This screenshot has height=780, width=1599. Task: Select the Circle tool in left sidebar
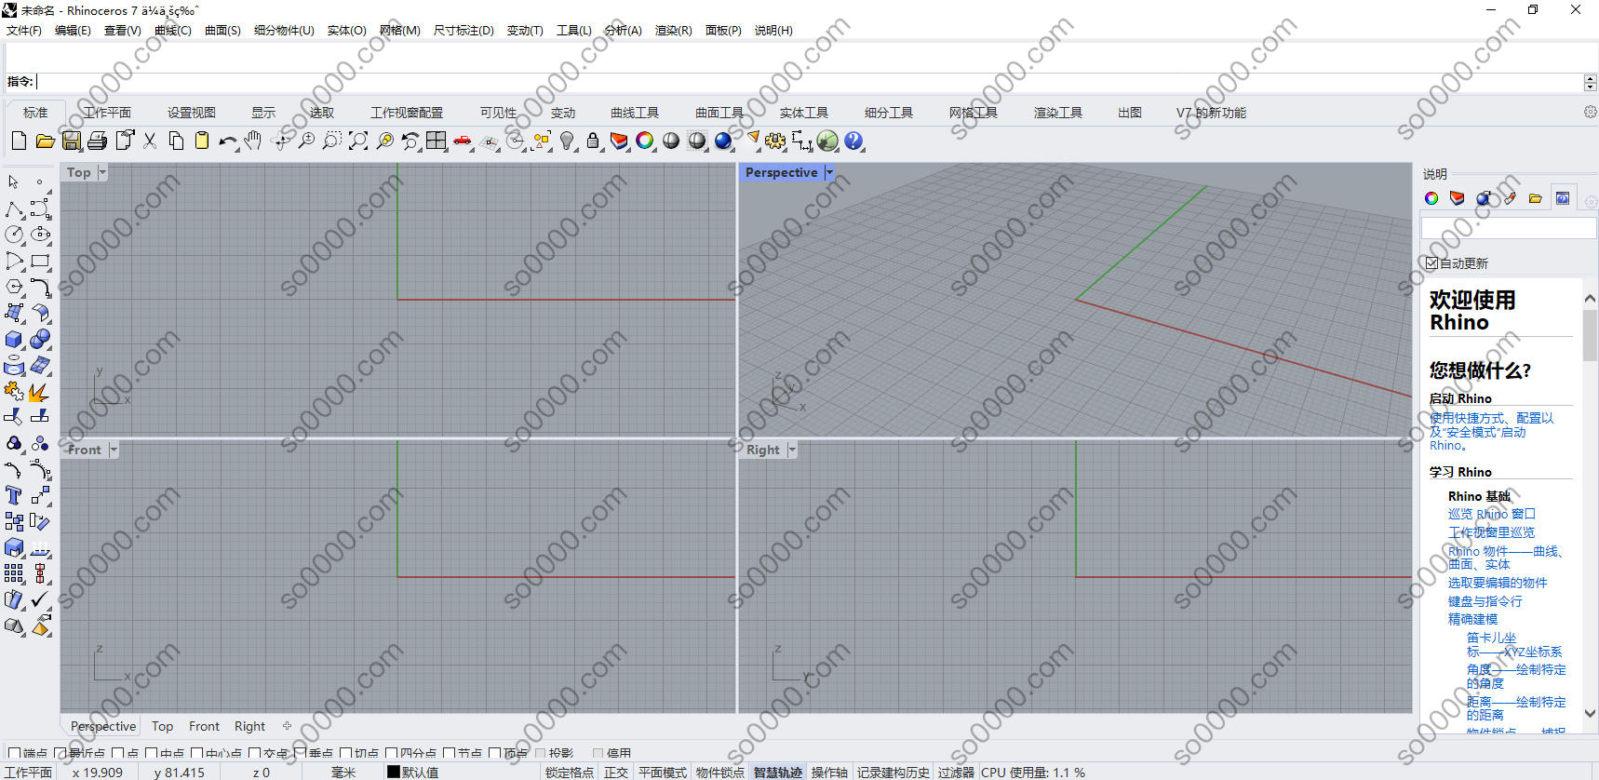click(13, 235)
